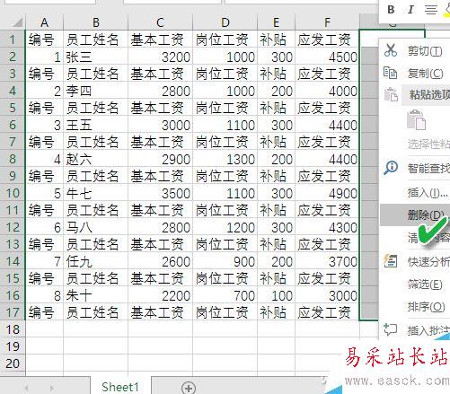The width and height of the screenshot is (450, 394).
Task: Click cell with value 100 in row 16
Action: click(x=276, y=295)
